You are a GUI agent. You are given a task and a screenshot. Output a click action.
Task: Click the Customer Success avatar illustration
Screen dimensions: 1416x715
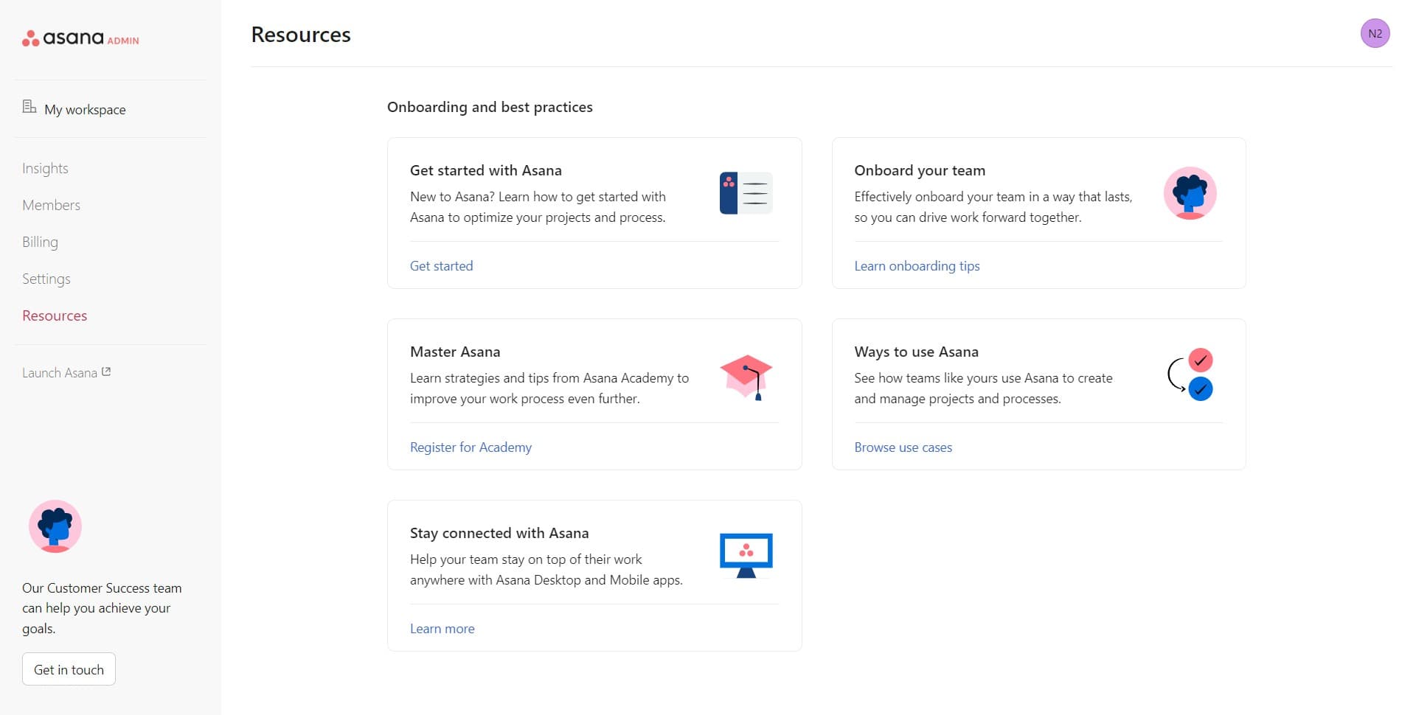[54, 526]
